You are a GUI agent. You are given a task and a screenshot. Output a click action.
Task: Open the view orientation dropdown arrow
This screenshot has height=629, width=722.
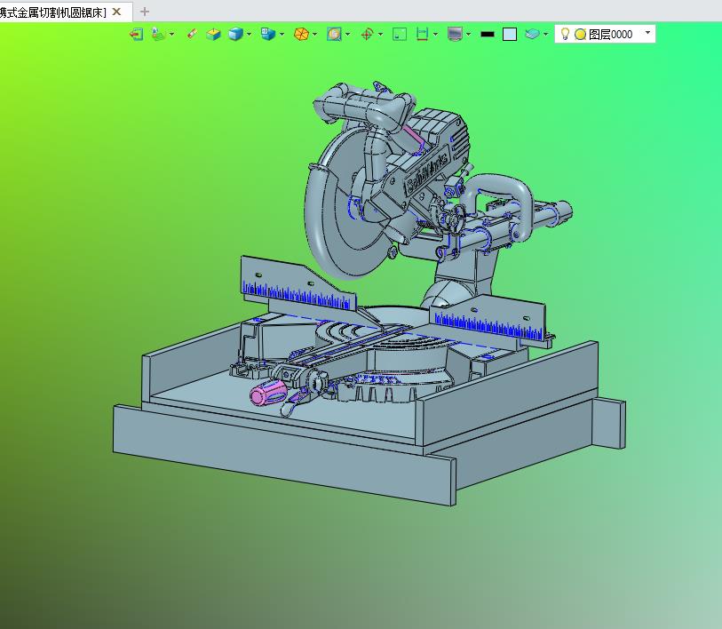[282, 34]
